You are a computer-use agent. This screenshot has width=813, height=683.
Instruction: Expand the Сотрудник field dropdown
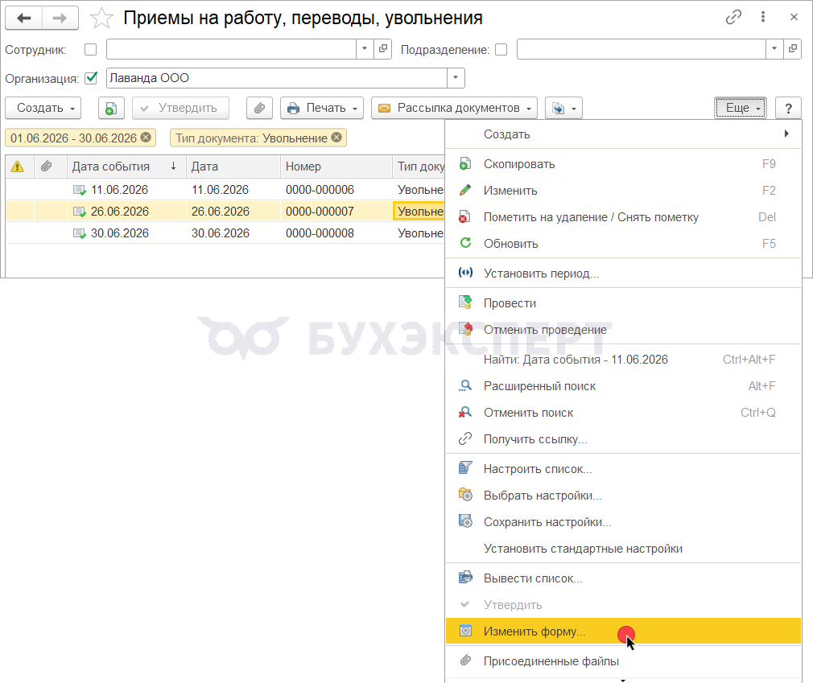[x=365, y=49]
